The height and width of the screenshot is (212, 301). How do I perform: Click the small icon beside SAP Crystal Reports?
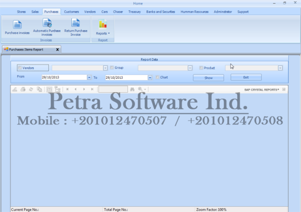point(284,89)
